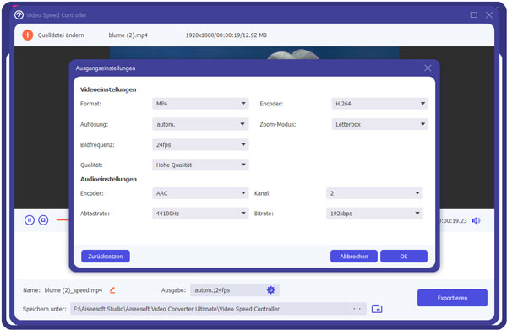Click the three-dots browse button for the save path
Screen dimensions: 507x330
357,309
